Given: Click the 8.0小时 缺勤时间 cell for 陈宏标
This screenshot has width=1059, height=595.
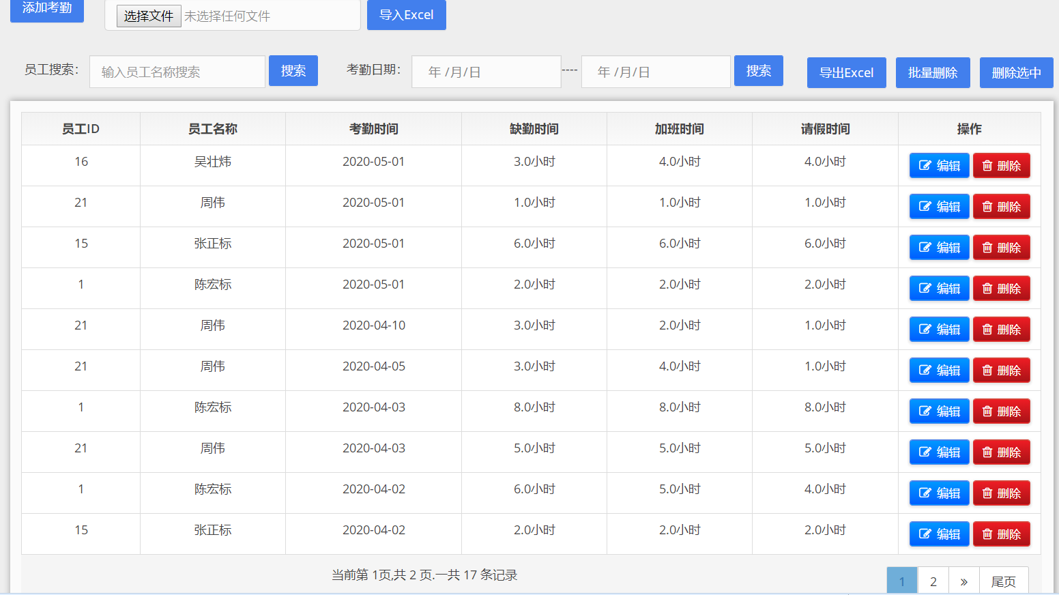Looking at the screenshot, I should (x=534, y=407).
